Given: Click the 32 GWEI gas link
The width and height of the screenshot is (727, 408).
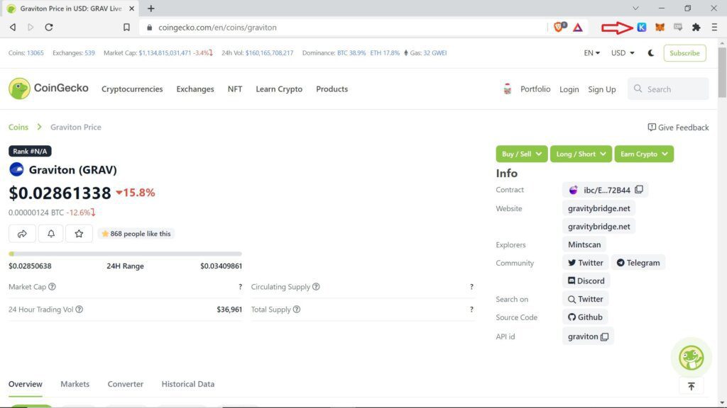Looking at the screenshot, I should coord(435,52).
